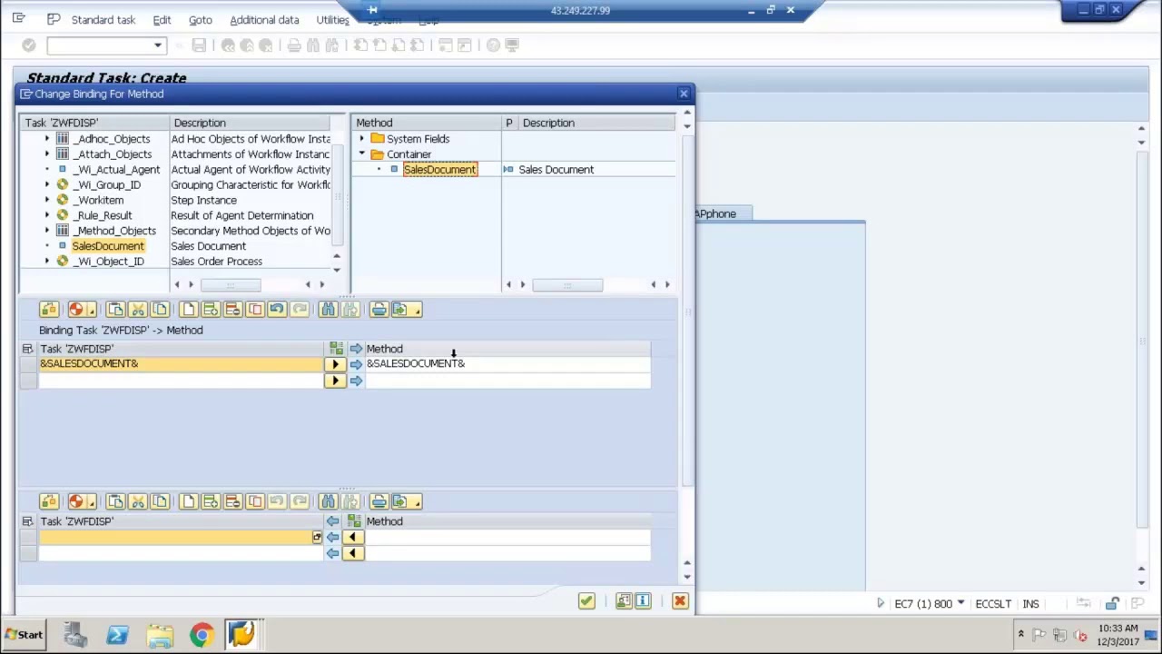Click the lifebuoy check icon in lower binding toolbar
Viewport: 1162px width, 654px height.
tap(76, 501)
